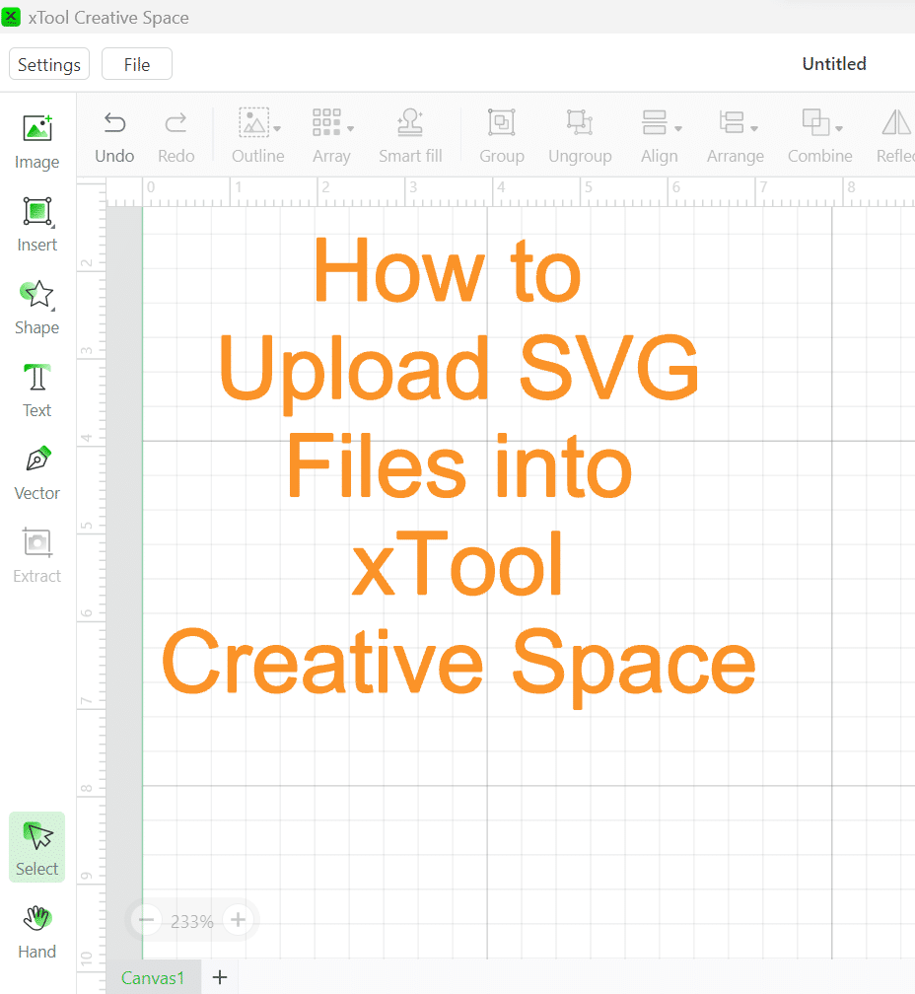Click the Arrange icon
The height and width of the screenshot is (994, 915).
coord(732,122)
